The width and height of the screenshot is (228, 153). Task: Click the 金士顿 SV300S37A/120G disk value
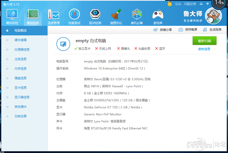pyautogui.click(x=117, y=100)
